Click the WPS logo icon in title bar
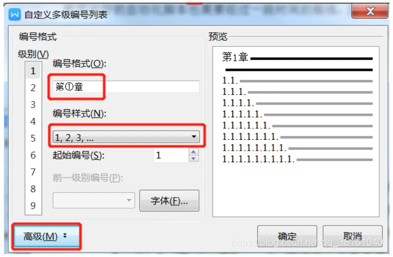This screenshot has width=393, height=257. coord(14,14)
